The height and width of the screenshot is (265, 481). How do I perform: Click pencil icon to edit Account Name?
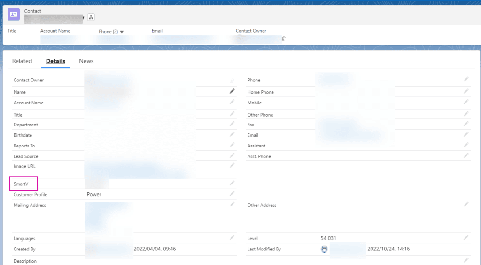click(232, 102)
